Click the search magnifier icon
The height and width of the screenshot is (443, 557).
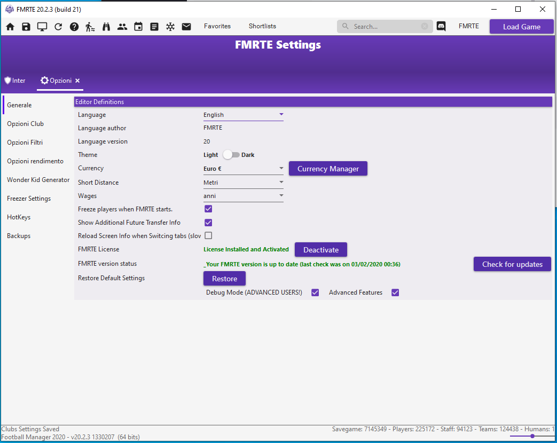(346, 26)
